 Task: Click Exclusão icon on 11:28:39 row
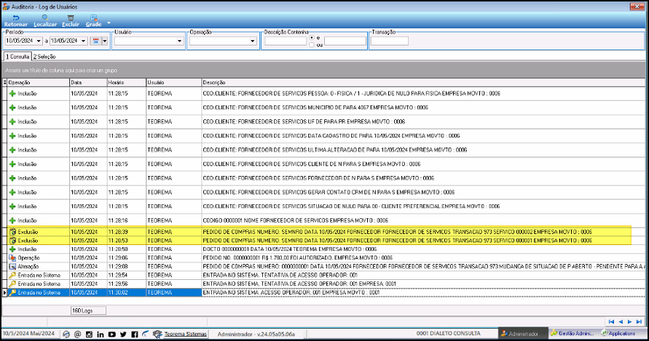pyautogui.click(x=12, y=232)
